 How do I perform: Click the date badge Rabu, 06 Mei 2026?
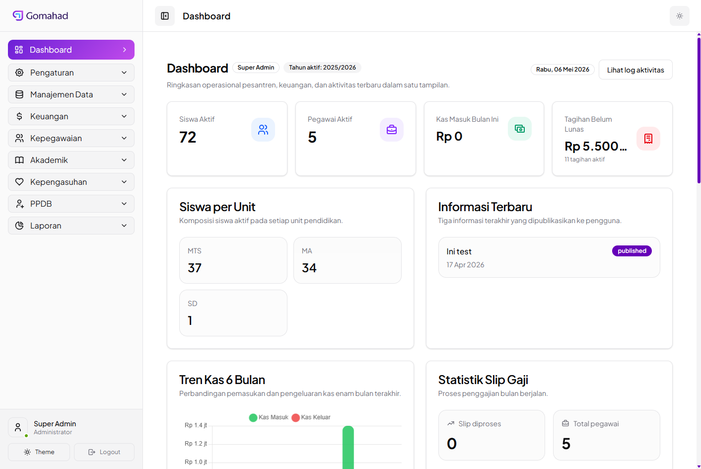[562, 70]
